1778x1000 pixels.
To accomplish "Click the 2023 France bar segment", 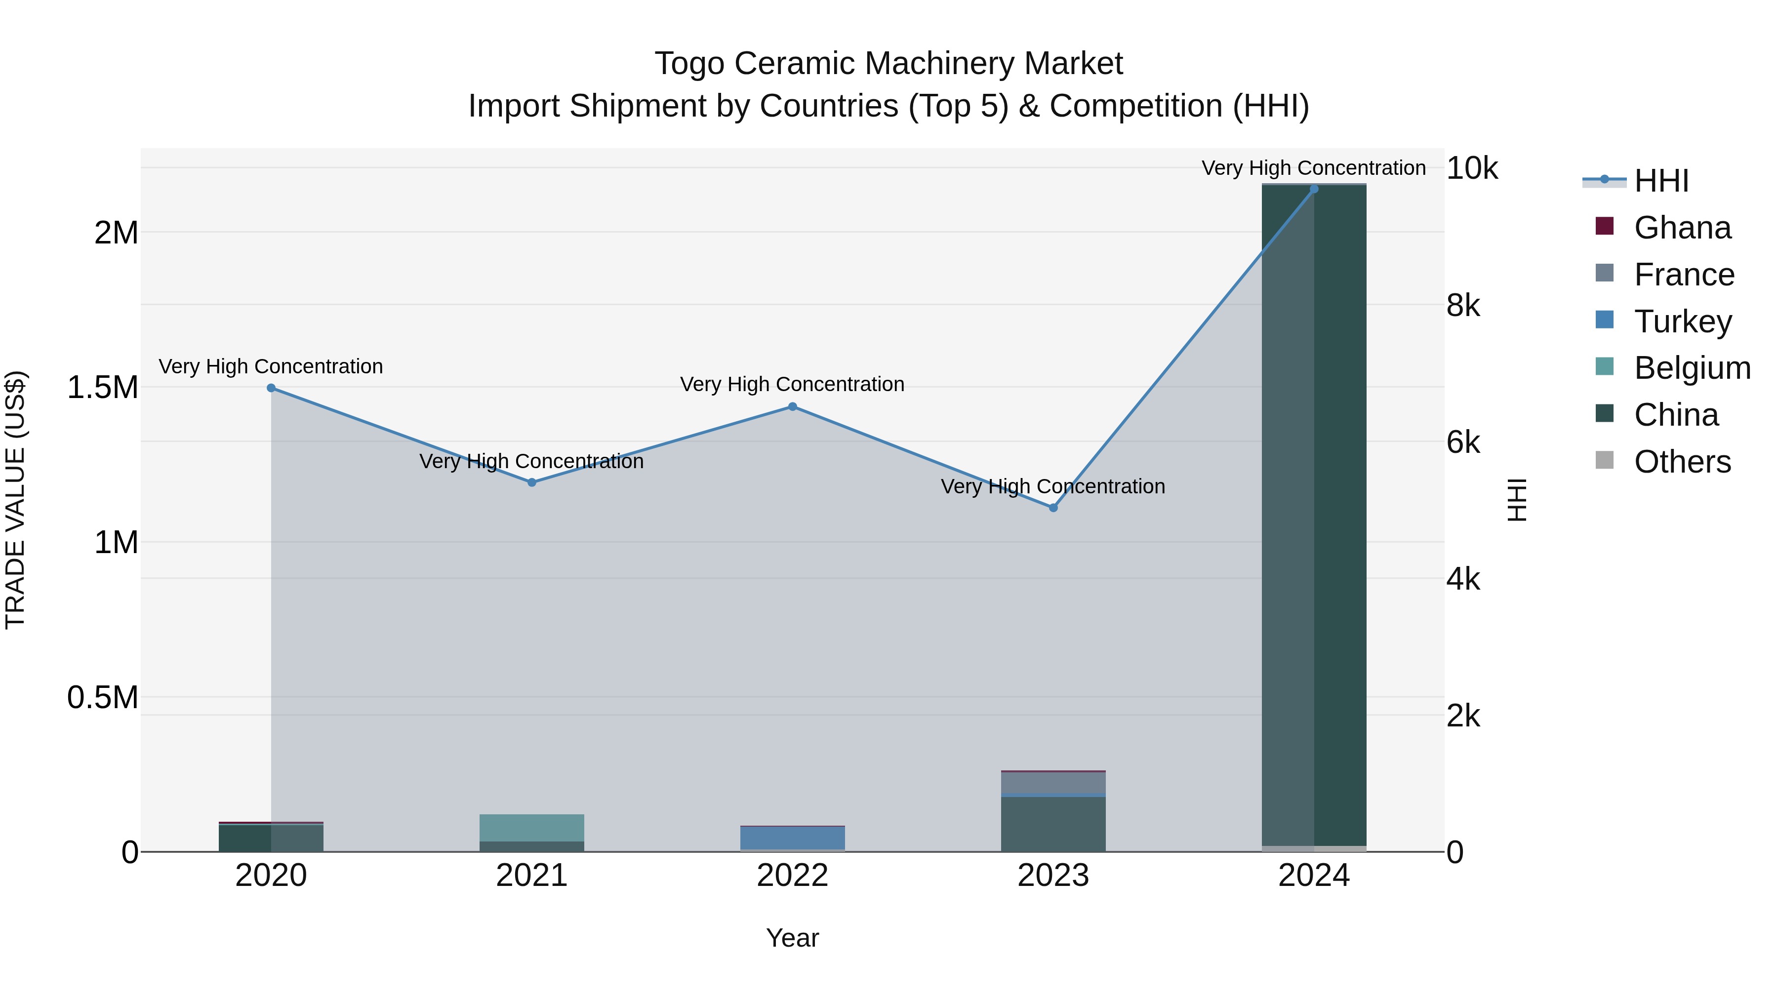I will click(1053, 783).
